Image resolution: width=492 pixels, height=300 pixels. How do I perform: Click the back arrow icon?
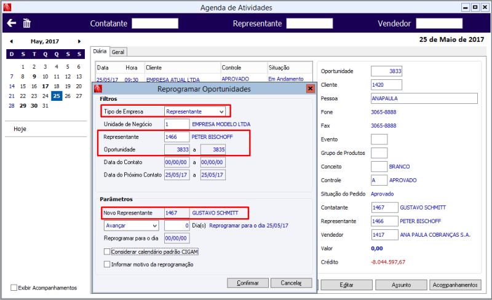[x=12, y=23]
